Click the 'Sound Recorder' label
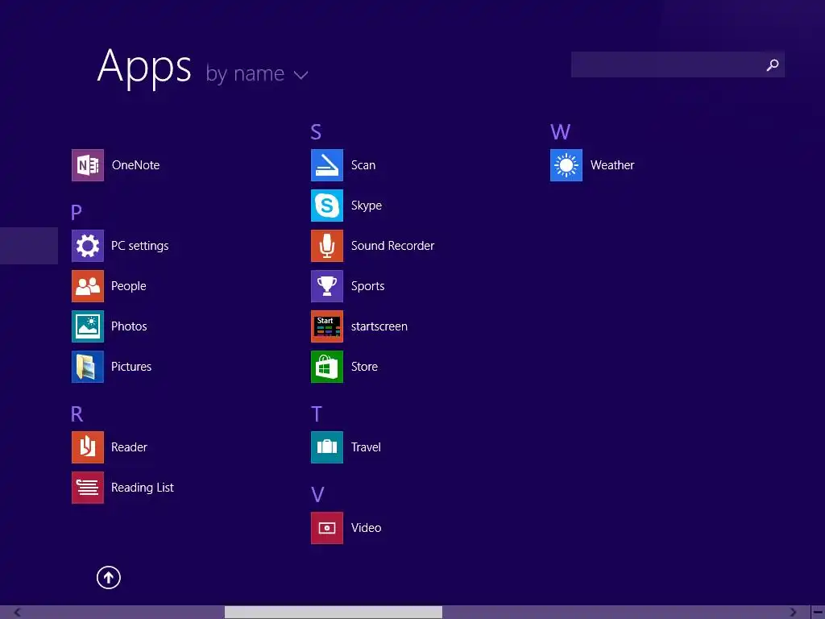Screen dimensions: 825x619 [392, 246]
